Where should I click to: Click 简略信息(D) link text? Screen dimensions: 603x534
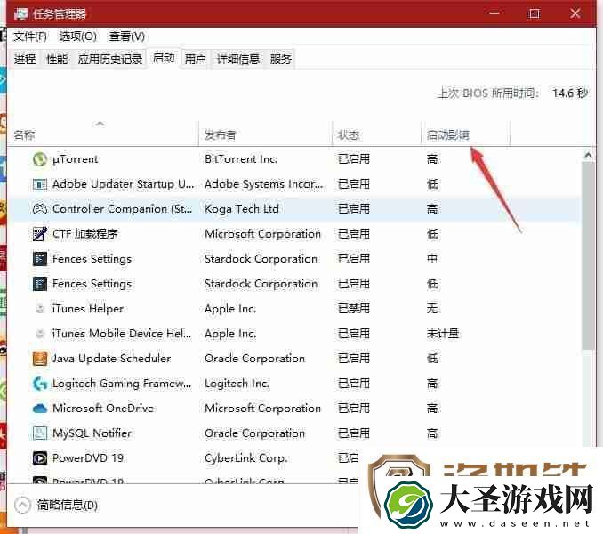pyautogui.click(x=68, y=506)
